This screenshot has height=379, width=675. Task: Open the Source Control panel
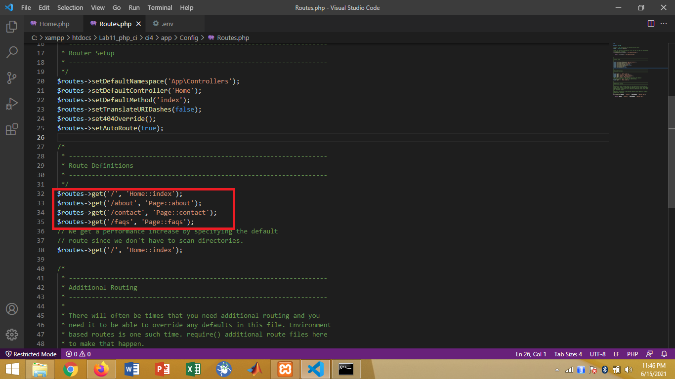pyautogui.click(x=11, y=78)
